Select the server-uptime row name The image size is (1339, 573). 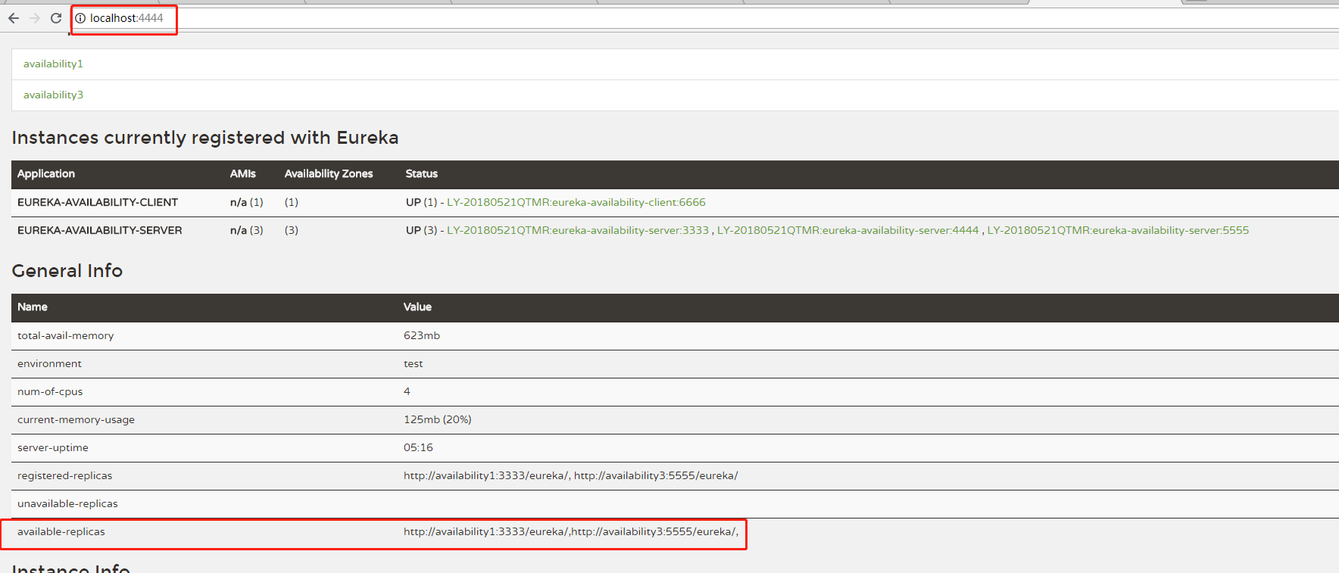tap(53, 447)
